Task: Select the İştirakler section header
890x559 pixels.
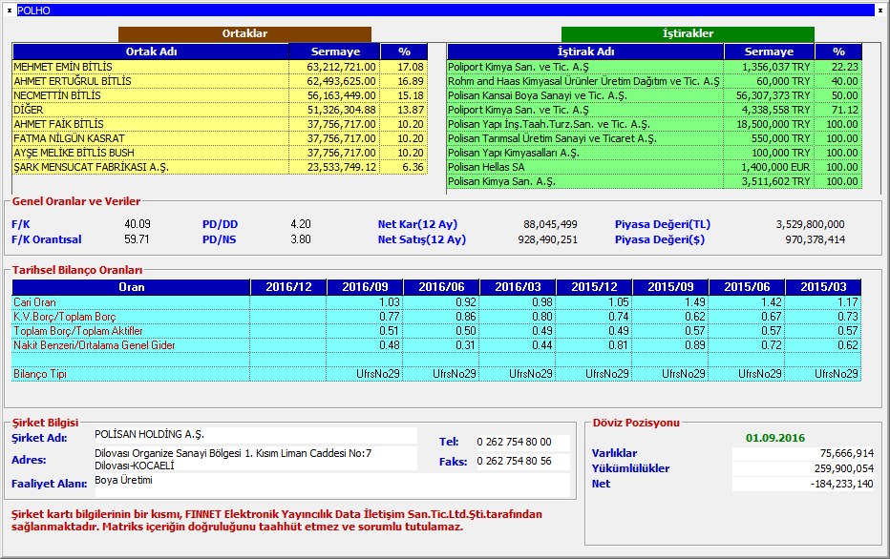Action: pos(688,33)
